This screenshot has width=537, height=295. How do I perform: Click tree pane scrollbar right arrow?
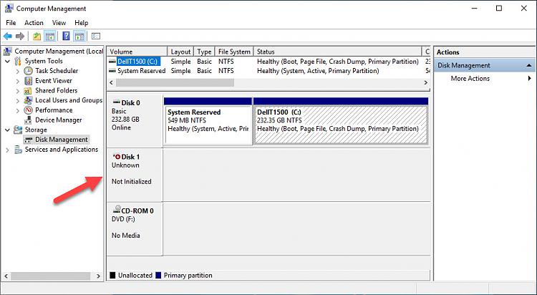click(x=99, y=276)
